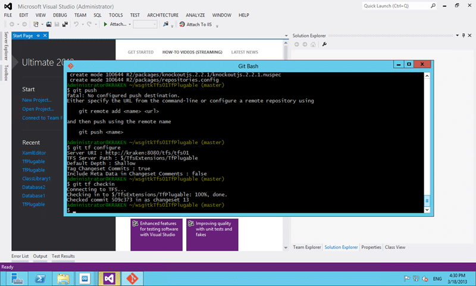Open recent project XamlEditor

pyautogui.click(x=34, y=153)
